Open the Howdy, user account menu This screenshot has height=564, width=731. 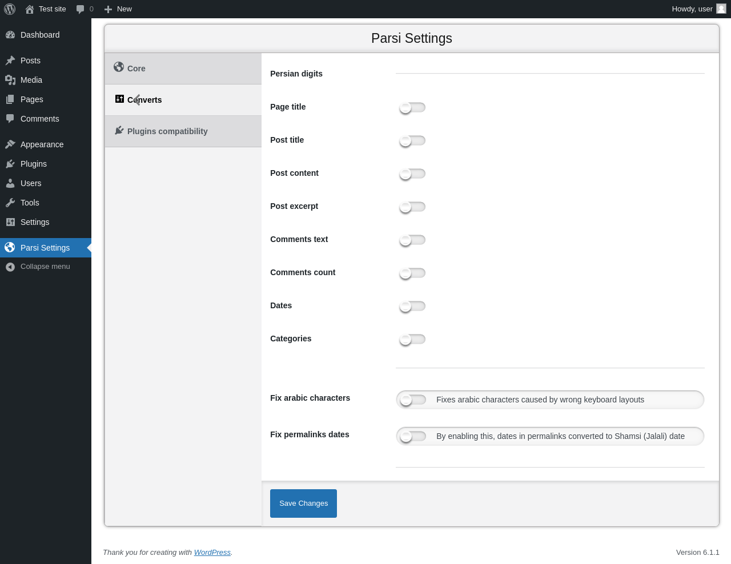click(692, 9)
